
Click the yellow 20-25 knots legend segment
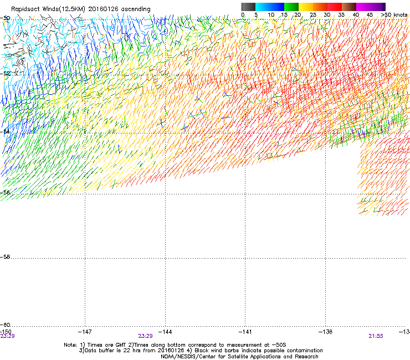click(306, 7)
